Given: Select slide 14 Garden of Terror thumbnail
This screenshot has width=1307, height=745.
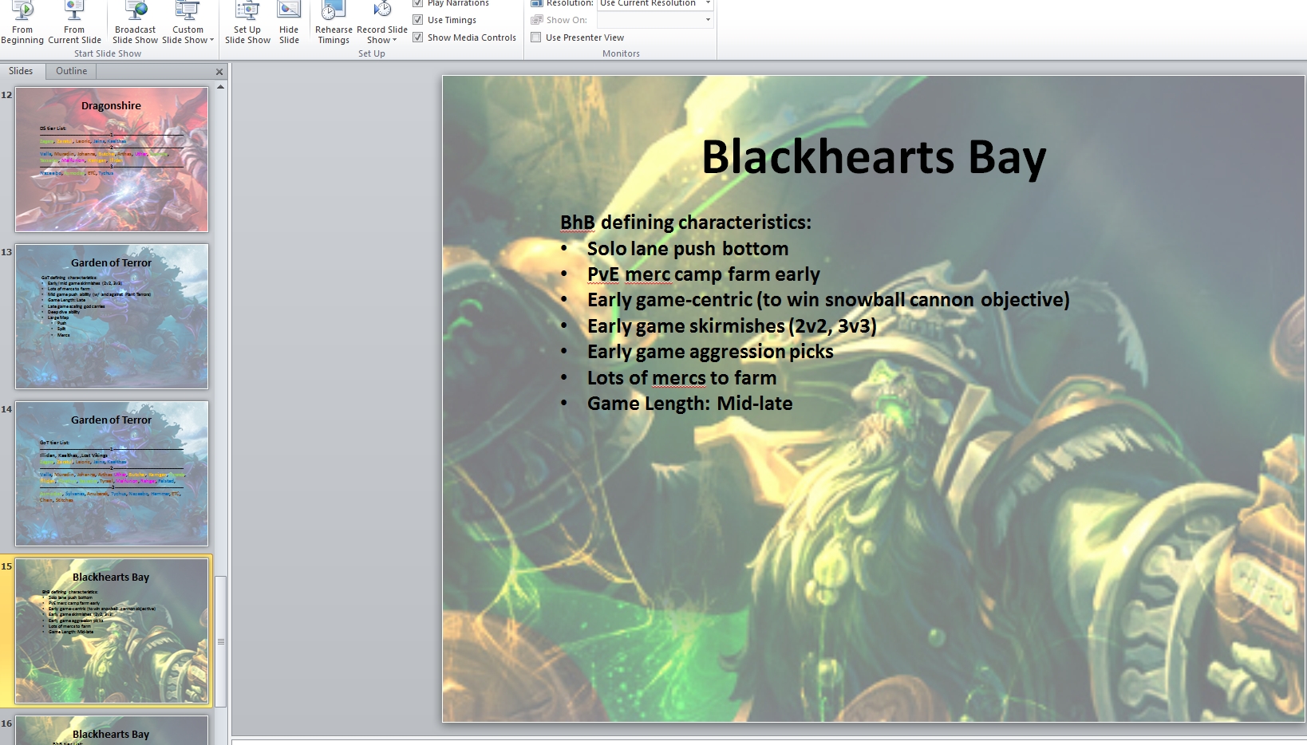Looking at the screenshot, I should (112, 474).
